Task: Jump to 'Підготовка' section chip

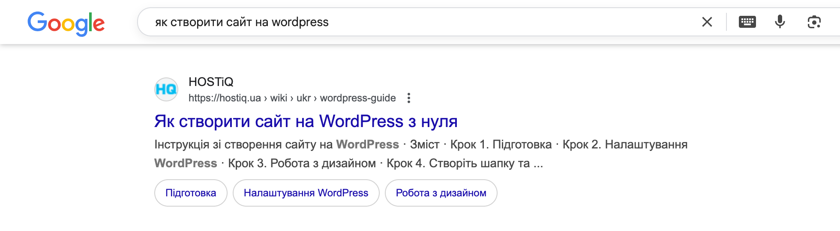Action: 191,193
